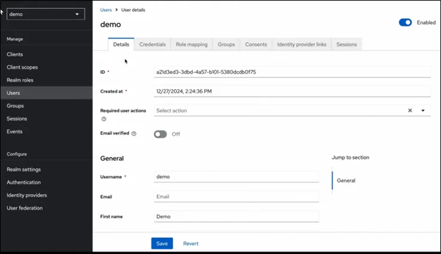The width and height of the screenshot is (441, 254).
Task: Click the Revert button
Action: click(190, 243)
